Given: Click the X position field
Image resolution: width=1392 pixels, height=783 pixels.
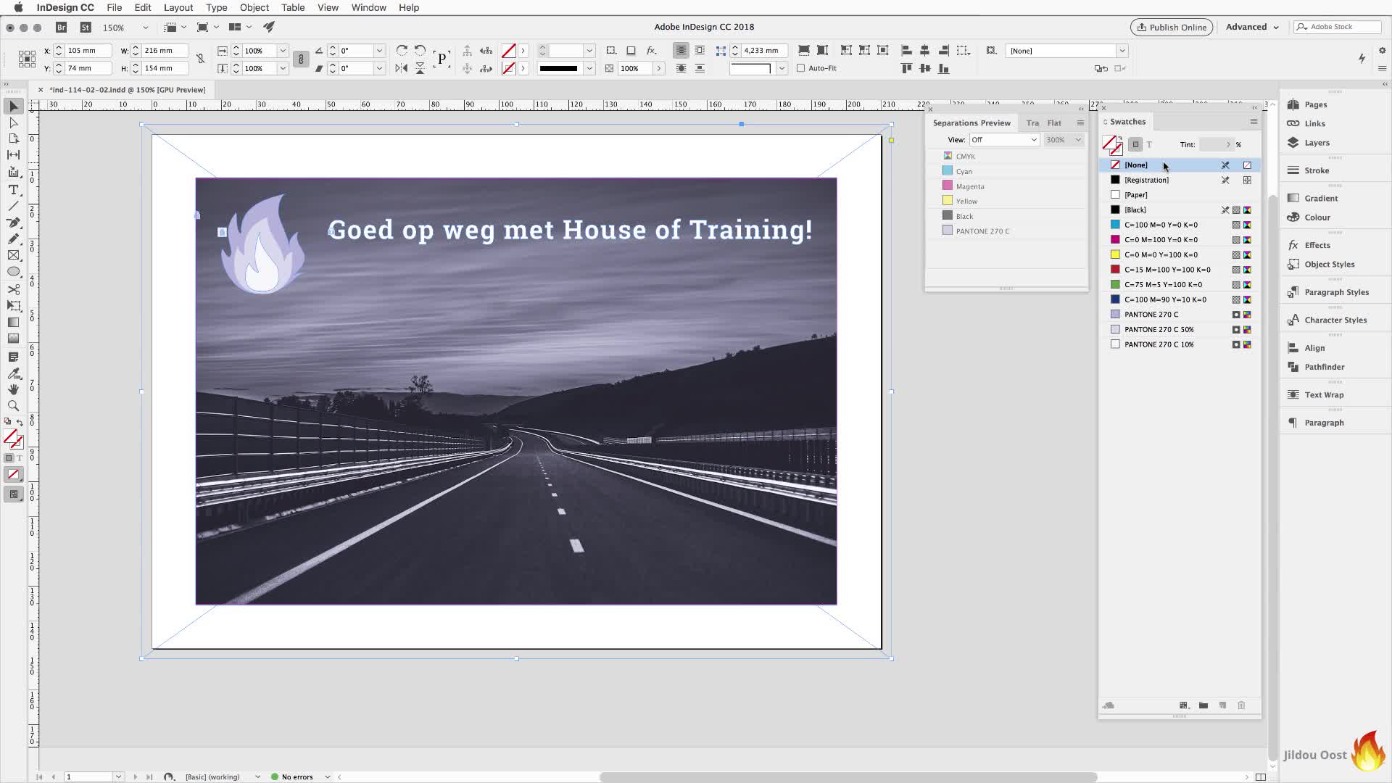Looking at the screenshot, I should point(88,51).
